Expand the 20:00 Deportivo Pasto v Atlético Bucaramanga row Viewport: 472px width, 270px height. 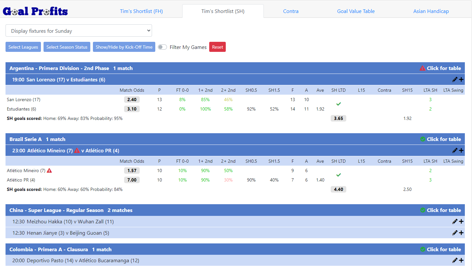235,260
